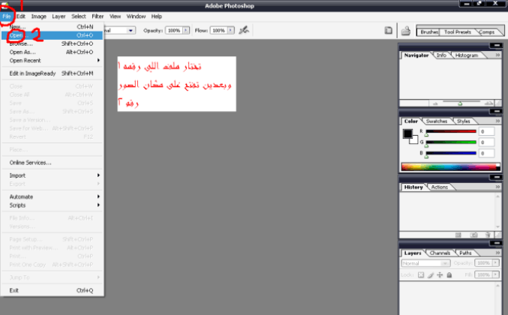508x315 pixels.
Task: Switch to the Paths tab
Action: (465, 253)
